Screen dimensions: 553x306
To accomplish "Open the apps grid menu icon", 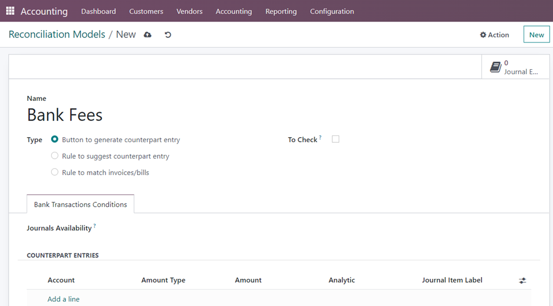I will click(x=10, y=11).
